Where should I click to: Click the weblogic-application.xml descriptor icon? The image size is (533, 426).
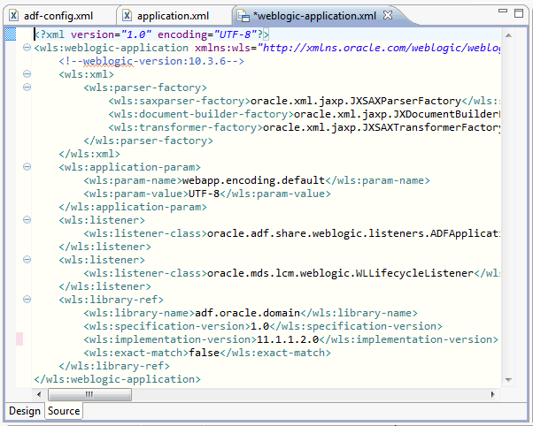pos(243,16)
